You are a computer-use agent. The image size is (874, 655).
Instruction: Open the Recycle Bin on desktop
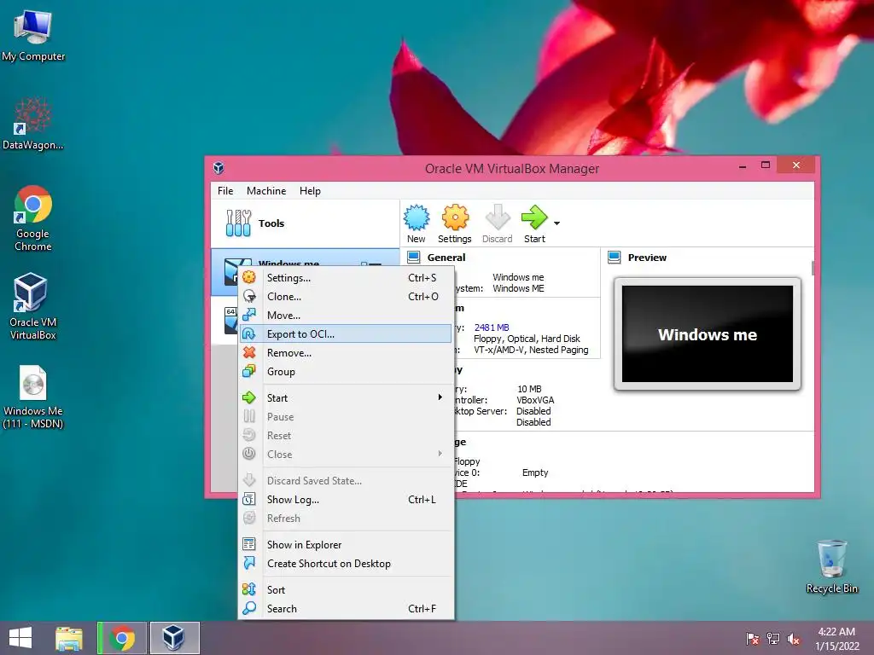click(831, 566)
